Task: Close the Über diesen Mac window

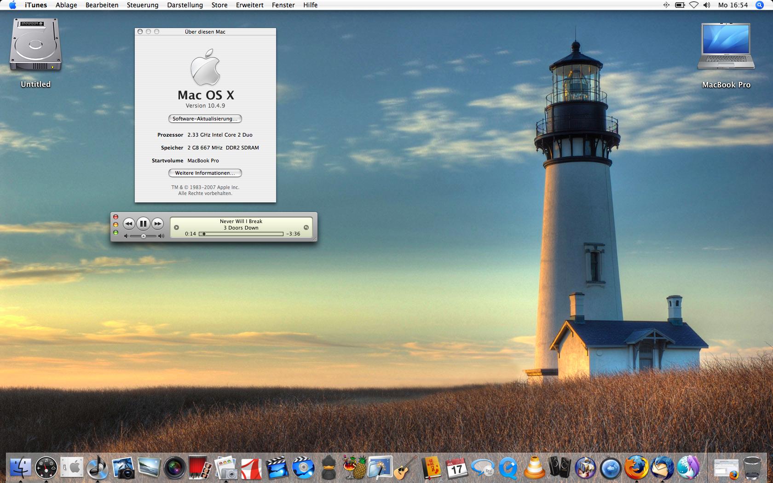Action: tap(140, 32)
